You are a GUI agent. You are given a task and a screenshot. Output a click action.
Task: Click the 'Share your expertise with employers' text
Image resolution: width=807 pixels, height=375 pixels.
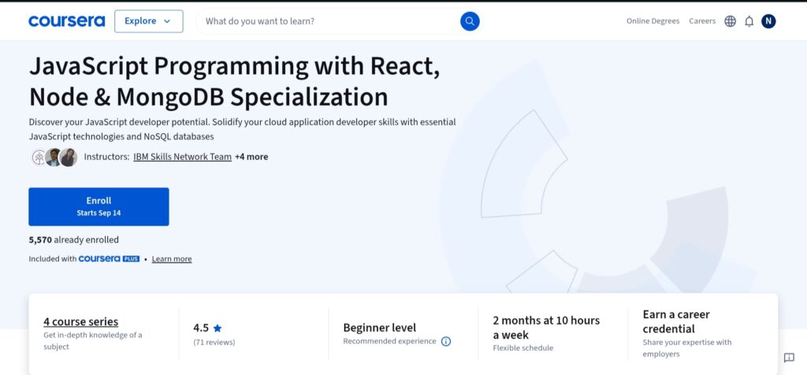(687, 347)
